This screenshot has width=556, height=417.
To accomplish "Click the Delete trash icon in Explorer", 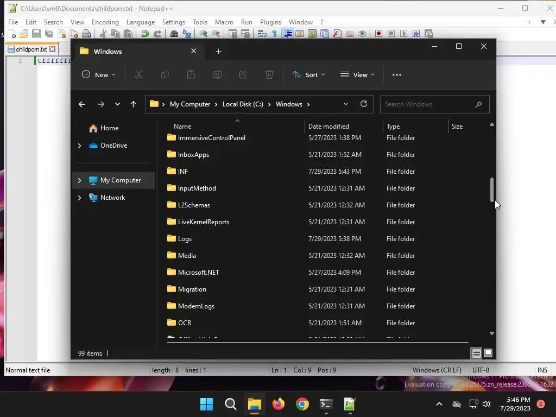I will pos(269,75).
